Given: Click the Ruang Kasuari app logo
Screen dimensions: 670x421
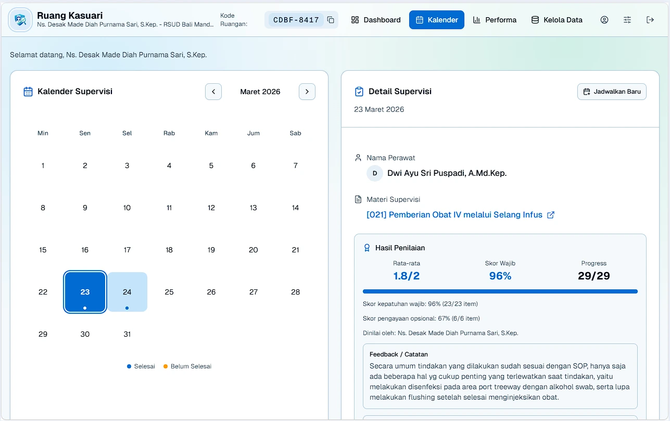Looking at the screenshot, I should [20, 20].
